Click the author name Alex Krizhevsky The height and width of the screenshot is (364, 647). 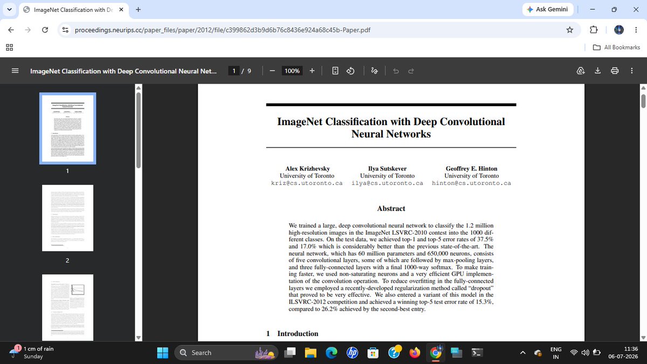(x=306, y=169)
